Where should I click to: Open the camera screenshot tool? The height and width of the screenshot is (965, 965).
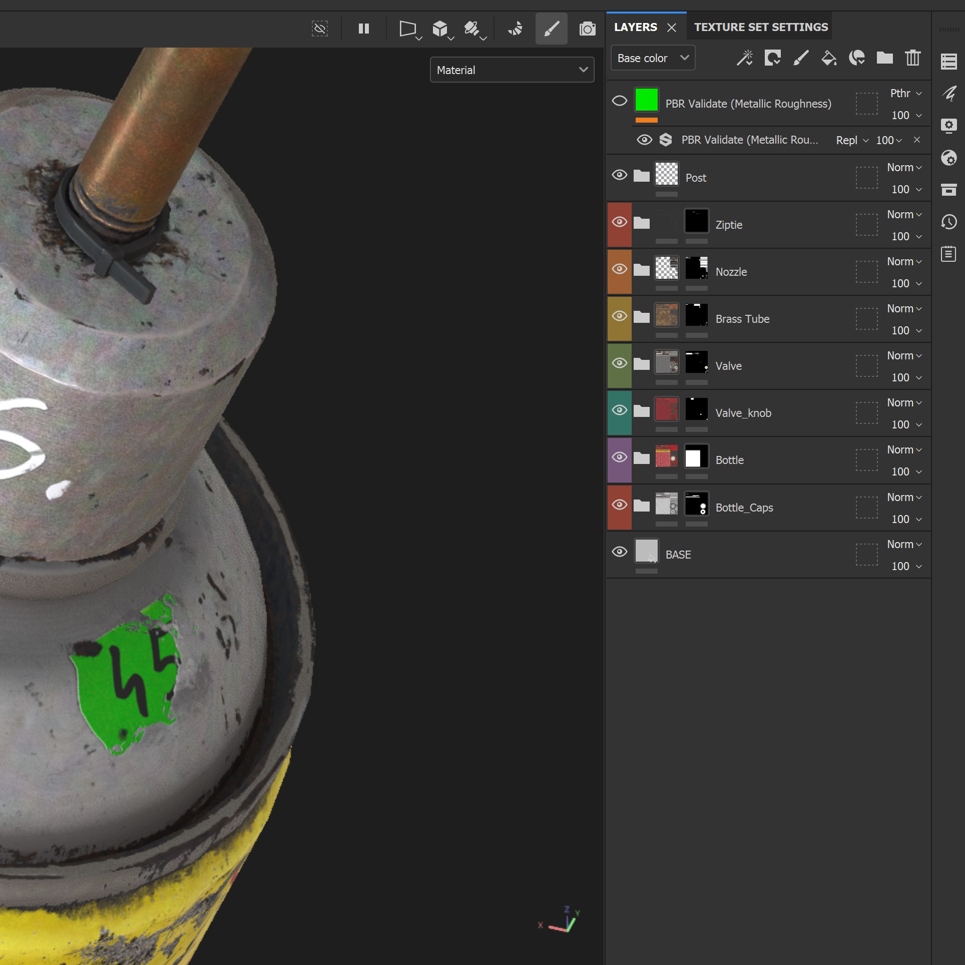coord(588,29)
